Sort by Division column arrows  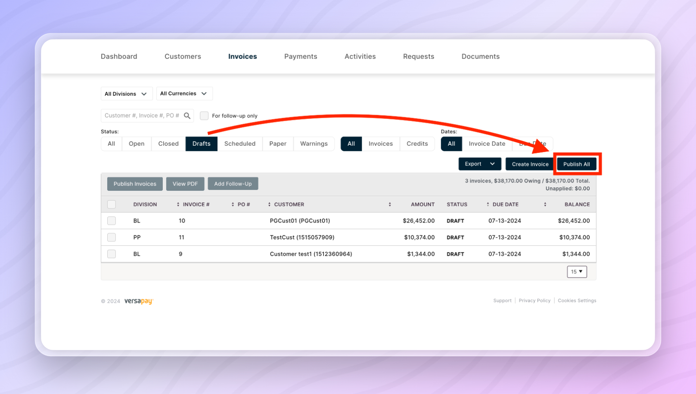point(178,205)
